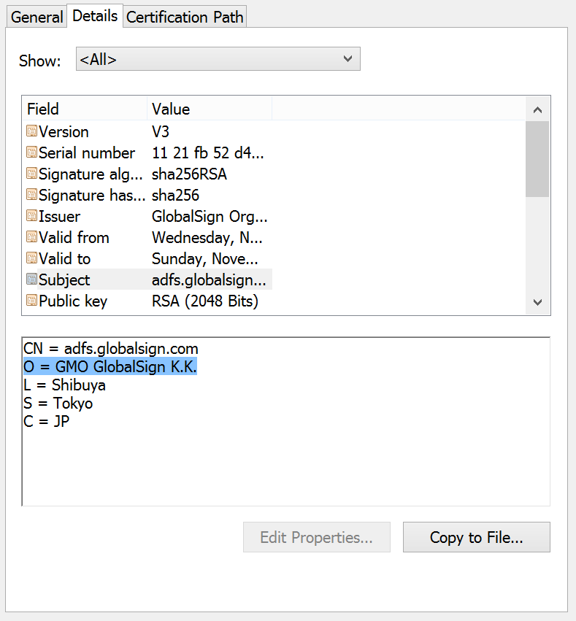Select the Subject row in list

[146, 280]
